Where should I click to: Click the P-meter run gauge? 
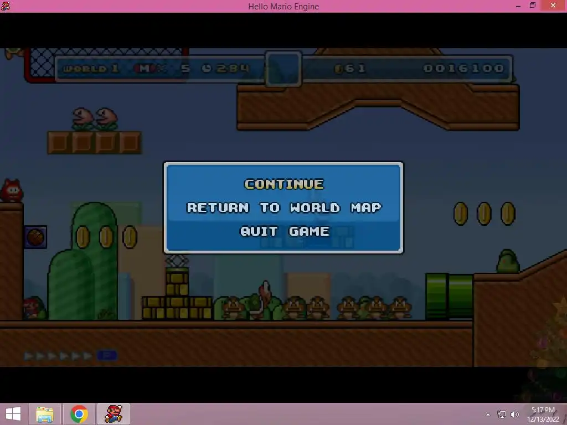[x=70, y=356]
